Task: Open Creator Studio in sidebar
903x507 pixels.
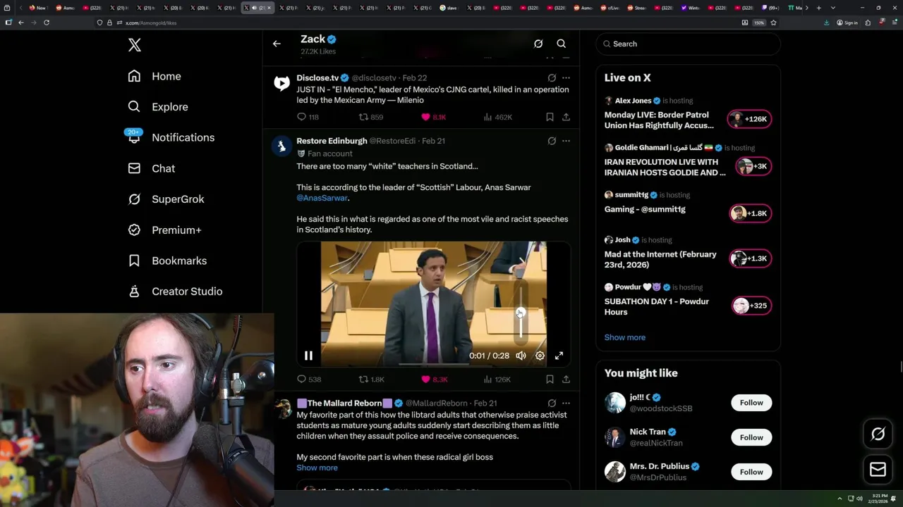Action: [176, 292]
